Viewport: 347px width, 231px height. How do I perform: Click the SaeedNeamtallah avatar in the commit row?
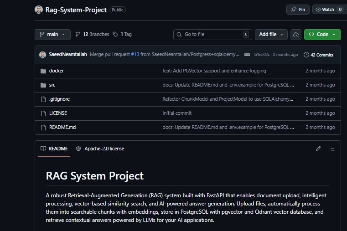point(43,55)
